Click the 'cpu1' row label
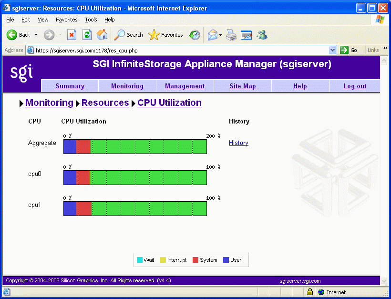This screenshot has height=299, width=391. coord(34,205)
